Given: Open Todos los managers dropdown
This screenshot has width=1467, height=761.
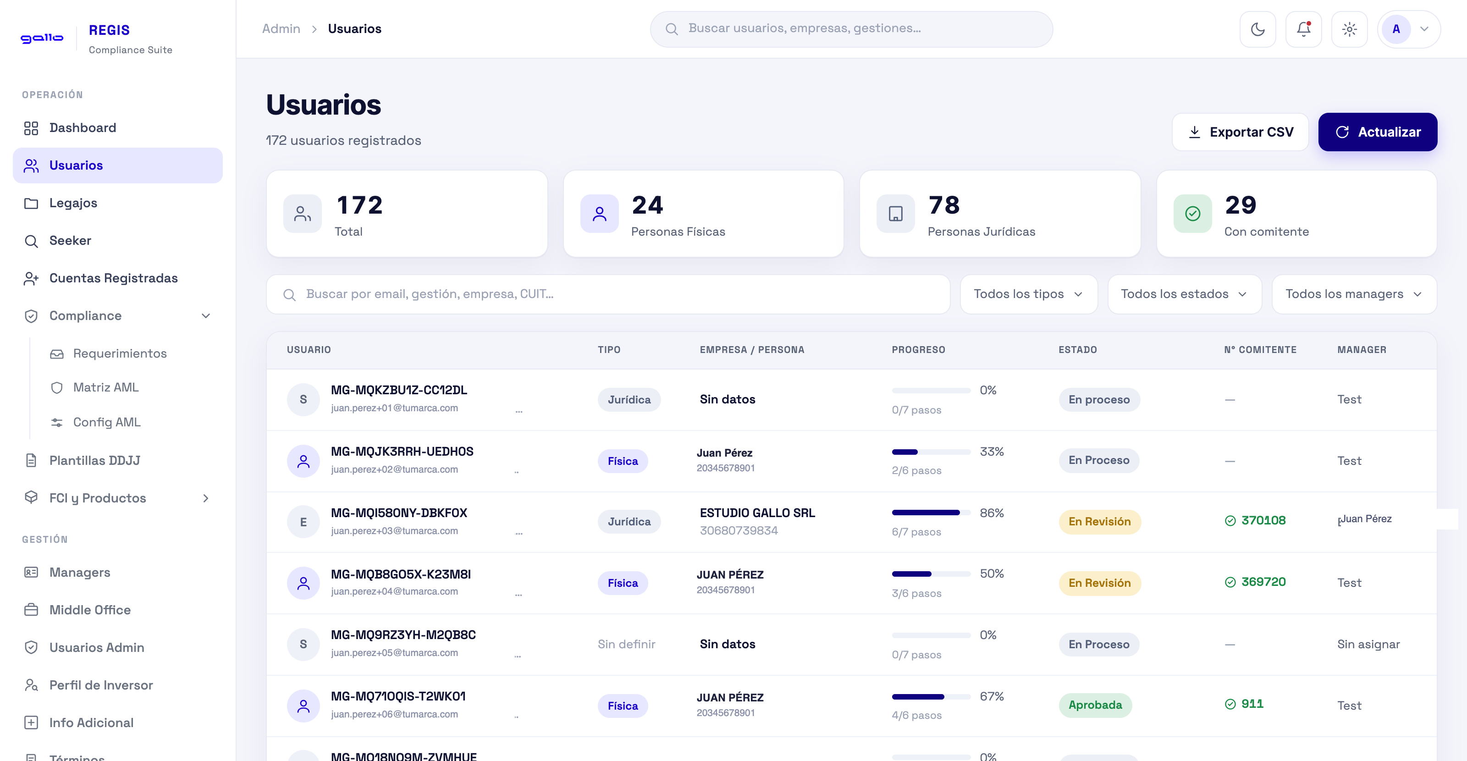Looking at the screenshot, I should coord(1354,294).
